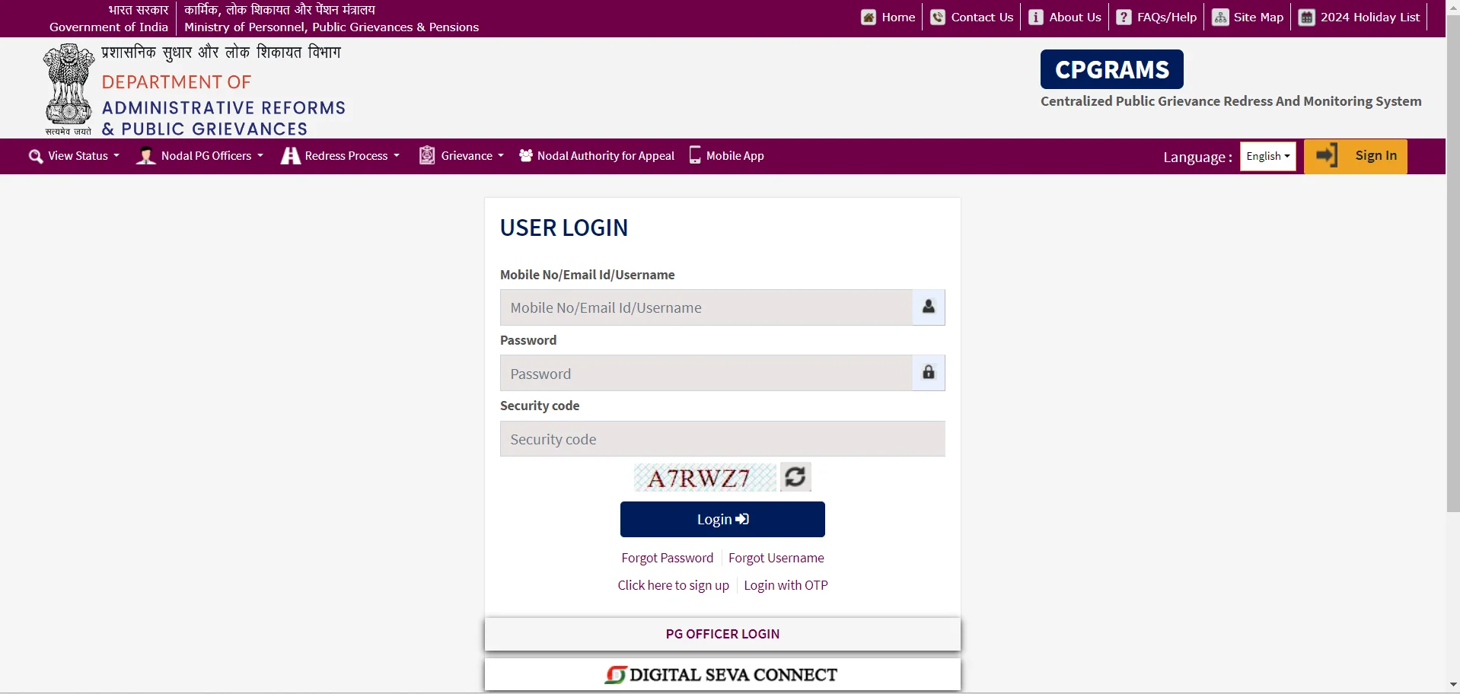Click the Digital Seva Connect button
Screen dimensions: 1460x694
click(722, 675)
